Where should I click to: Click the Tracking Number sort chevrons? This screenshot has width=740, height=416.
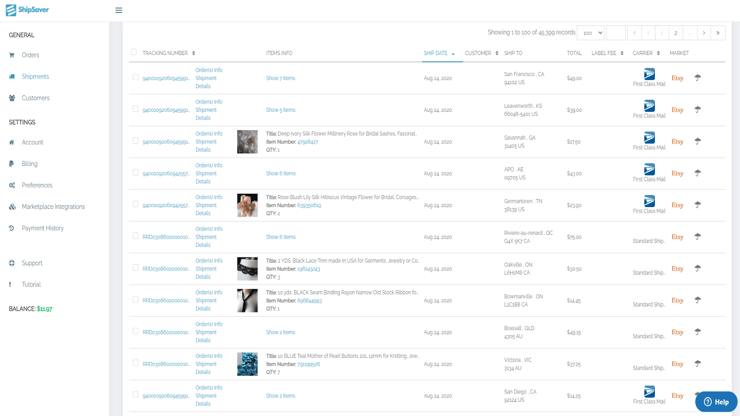(195, 53)
